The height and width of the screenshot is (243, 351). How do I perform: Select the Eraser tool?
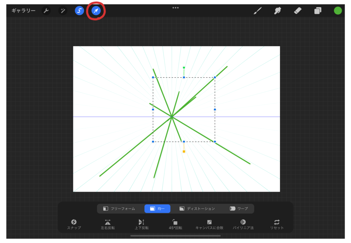tap(298, 11)
